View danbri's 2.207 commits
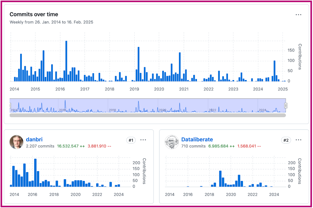Viewport: 313px width, 208px height. [x=40, y=146]
